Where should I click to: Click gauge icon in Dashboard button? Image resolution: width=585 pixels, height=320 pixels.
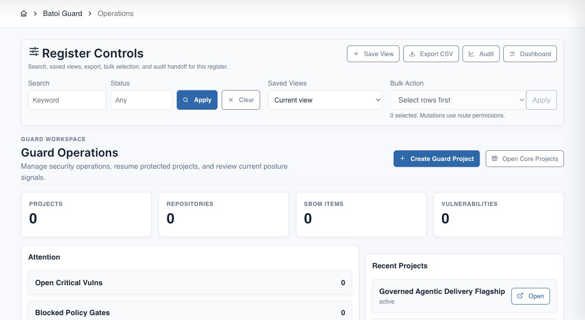(x=512, y=54)
